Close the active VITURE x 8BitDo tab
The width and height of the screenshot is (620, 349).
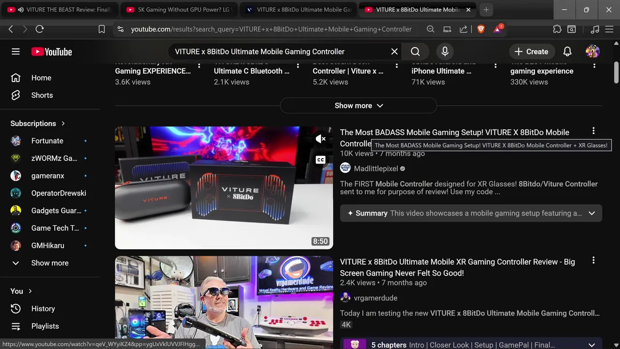pos(468,10)
